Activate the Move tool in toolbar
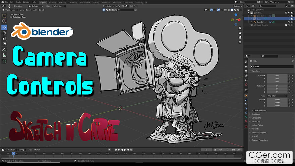The image size is (295, 166). click(x=4, y=27)
